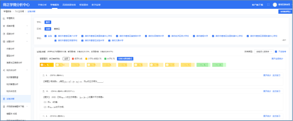
Task: Click +展开 to show more schools
Action: pos(284,40)
